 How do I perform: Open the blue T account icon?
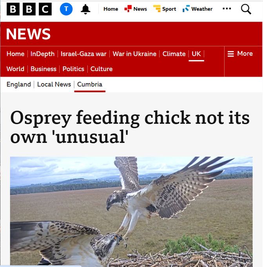pos(66,9)
